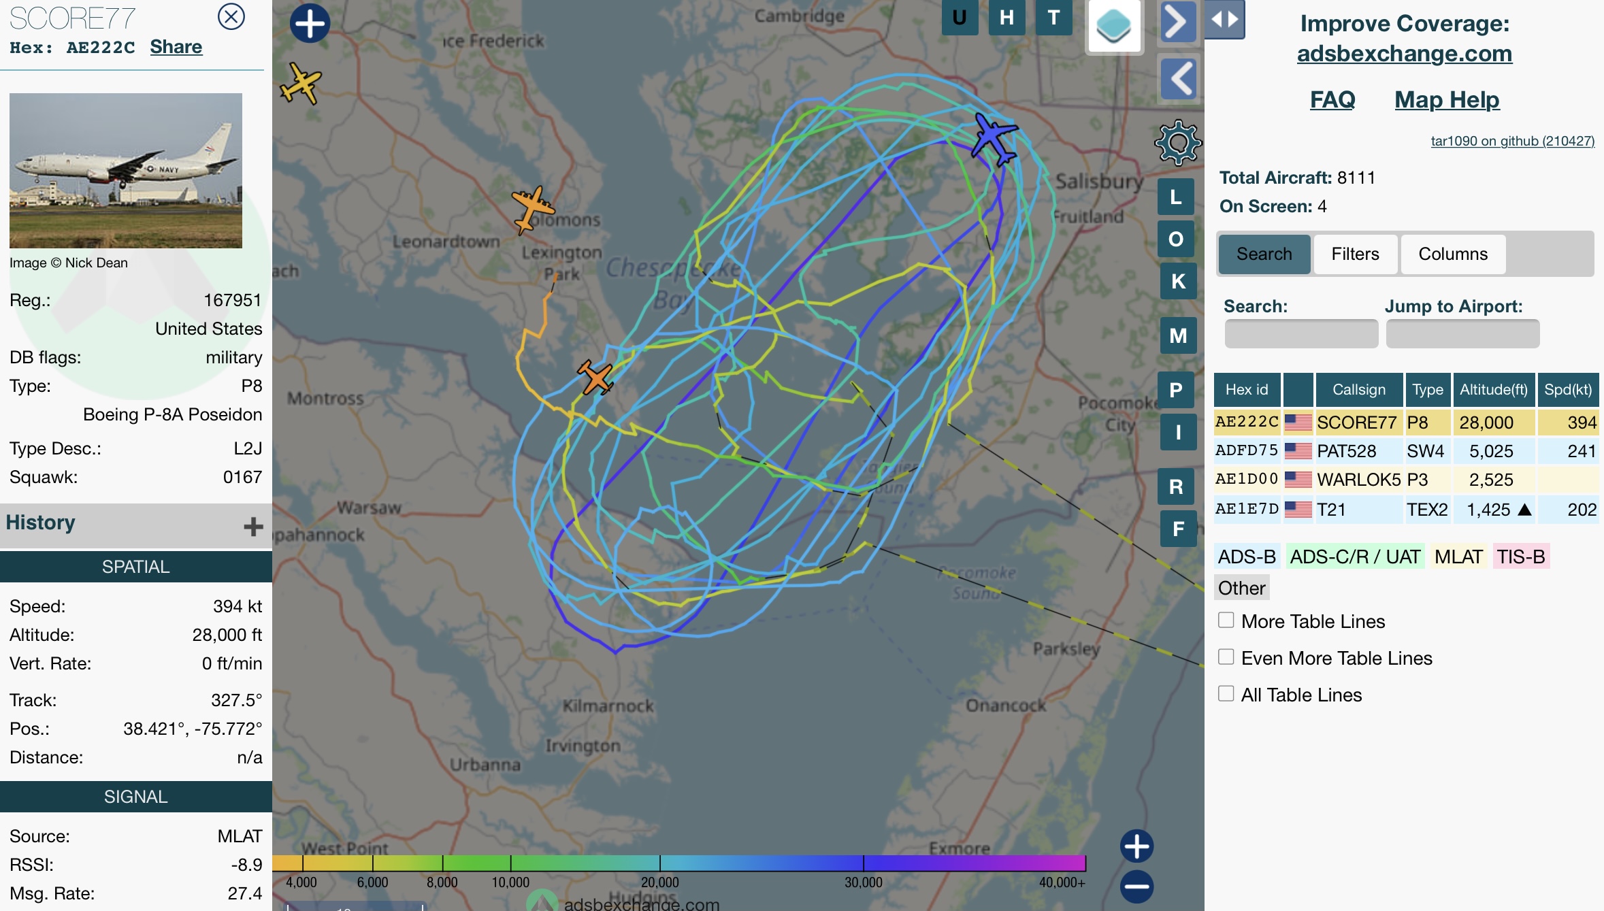The height and width of the screenshot is (911, 1604).
Task: Click the ADS-C/R / UAT legend label
Action: (x=1355, y=557)
